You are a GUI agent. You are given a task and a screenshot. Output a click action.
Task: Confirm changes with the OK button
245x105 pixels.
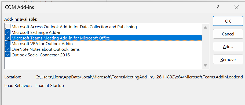228,21
